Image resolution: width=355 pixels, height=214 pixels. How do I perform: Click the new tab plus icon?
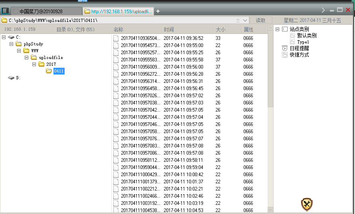pyautogui.click(x=158, y=11)
